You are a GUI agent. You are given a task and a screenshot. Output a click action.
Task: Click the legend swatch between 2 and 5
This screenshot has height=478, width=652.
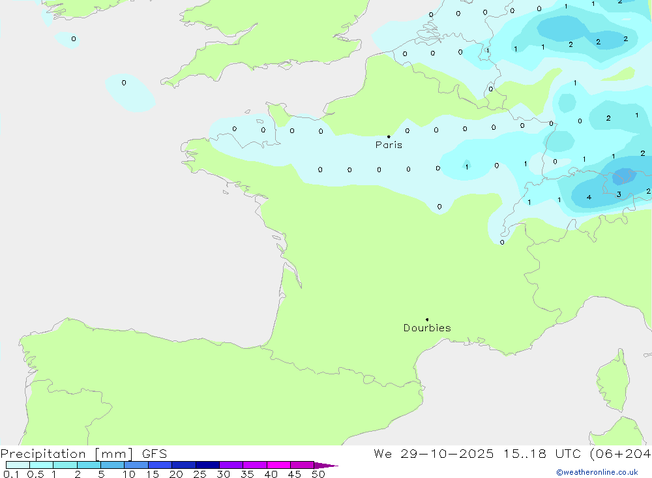tap(89, 465)
